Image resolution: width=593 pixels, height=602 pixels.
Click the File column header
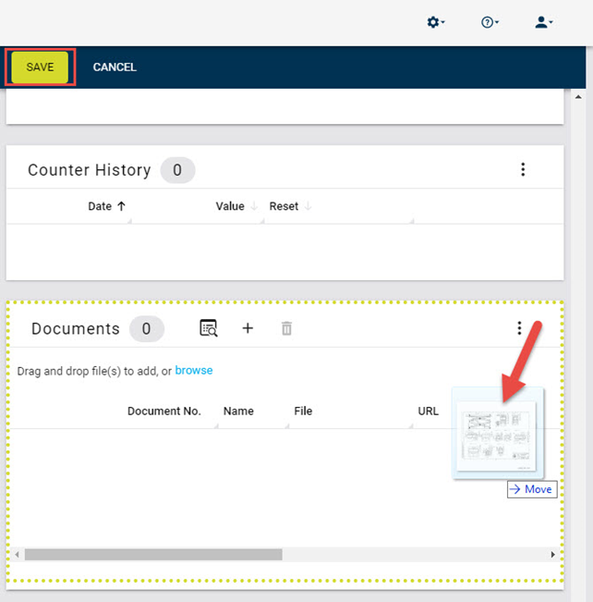[303, 412]
